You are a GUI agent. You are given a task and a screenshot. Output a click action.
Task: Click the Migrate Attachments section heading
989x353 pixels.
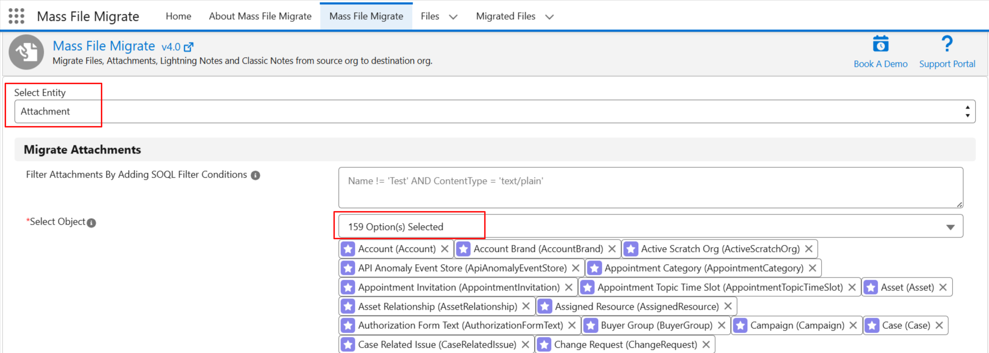tap(82, 150)
